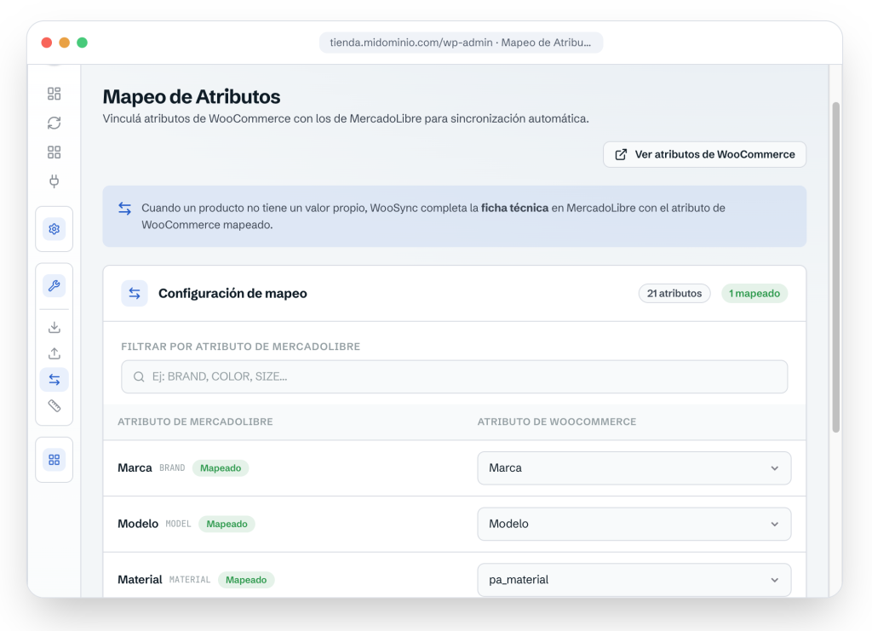
Task: Click the MATERIAL code label
Action: pyautogui.click(x=190, y=580)
